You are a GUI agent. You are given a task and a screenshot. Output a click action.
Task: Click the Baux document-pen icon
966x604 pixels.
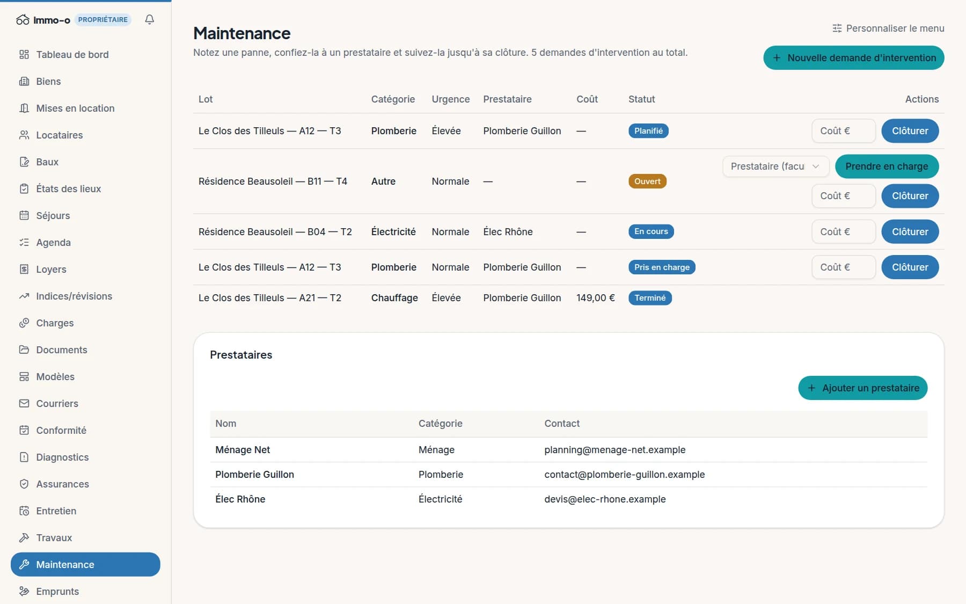[24, 162]
